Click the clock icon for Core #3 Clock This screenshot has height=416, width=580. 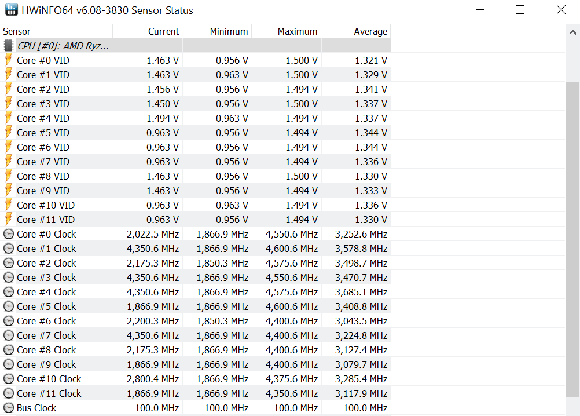tap(9, 277)
